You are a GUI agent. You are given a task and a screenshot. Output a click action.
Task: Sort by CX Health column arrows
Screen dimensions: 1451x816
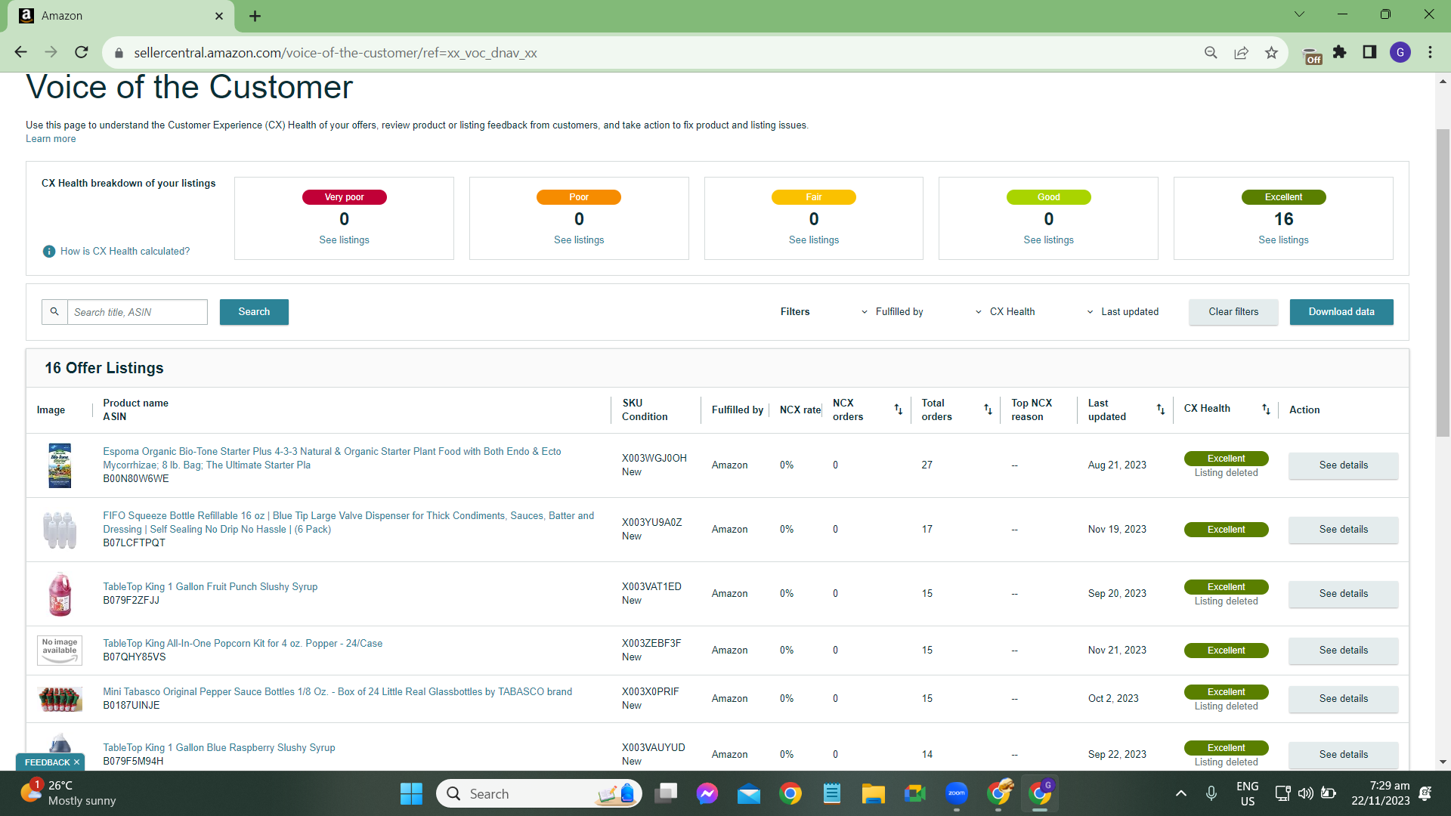pos(1266,410)
